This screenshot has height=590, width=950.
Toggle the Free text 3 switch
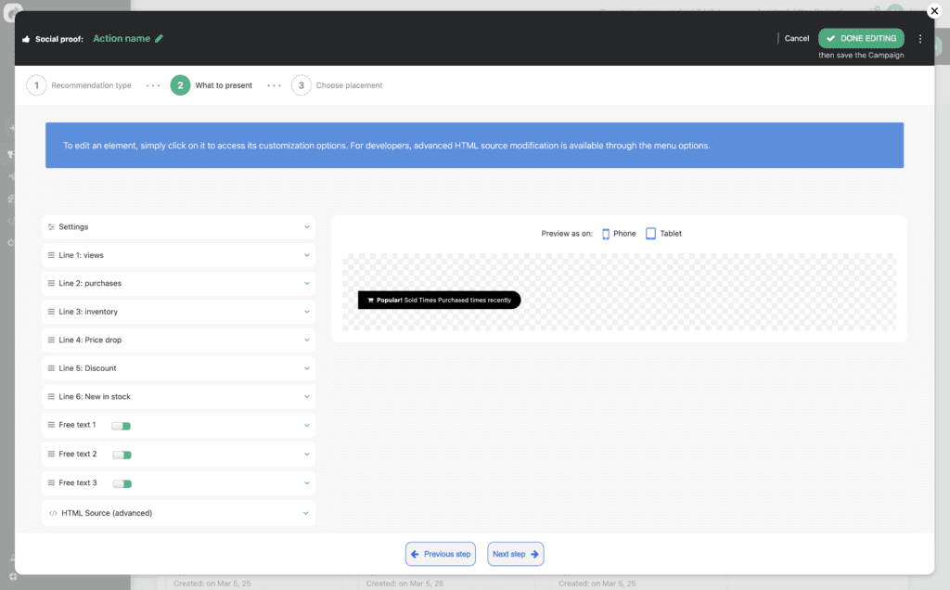coord(122,483)
